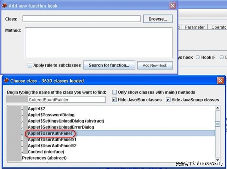Viewport: 227px width, 169px height.
Task: Select the Hook IF radio button
Action: click(198, 57)
